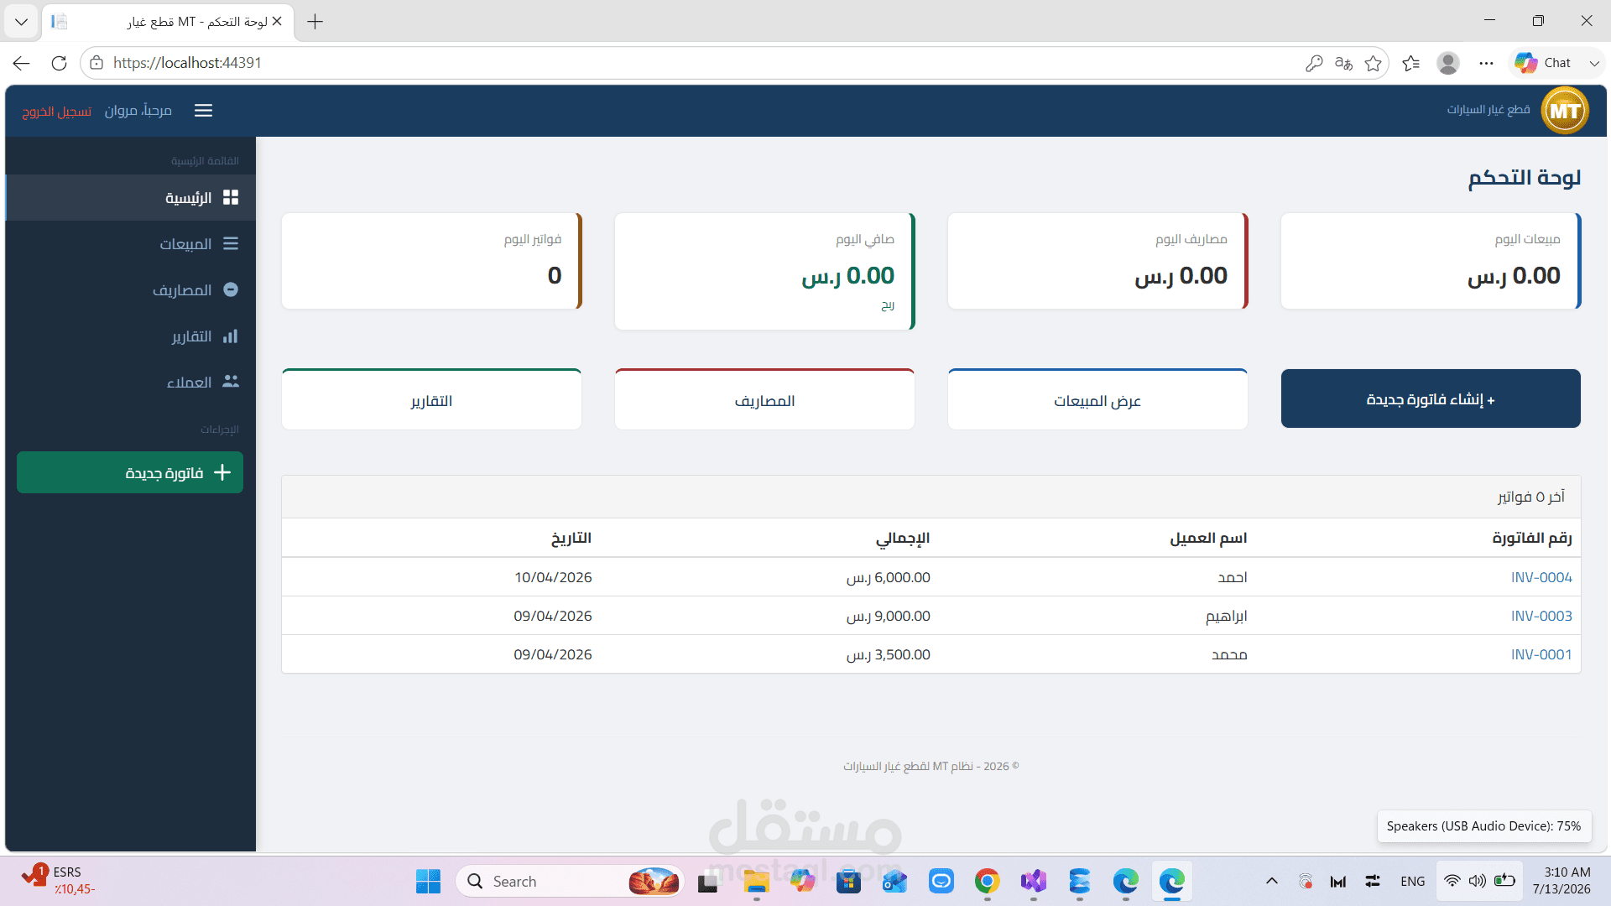
Task: Refresh the page in browser
Action: (x=59, y=63)
